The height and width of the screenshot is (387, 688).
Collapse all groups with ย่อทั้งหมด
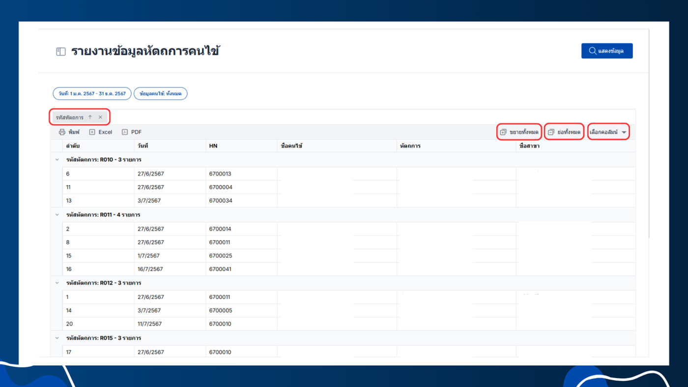[x=564, y=132]
